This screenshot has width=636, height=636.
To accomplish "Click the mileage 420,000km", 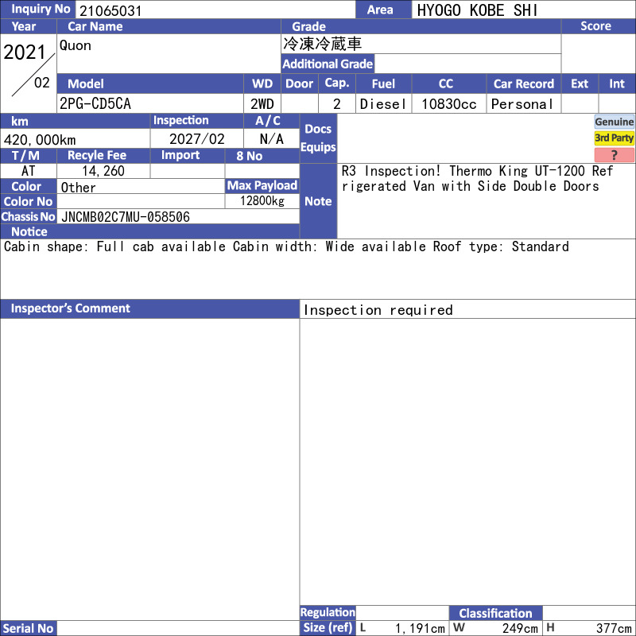I will pyautogui.click(x=40, y=140).
